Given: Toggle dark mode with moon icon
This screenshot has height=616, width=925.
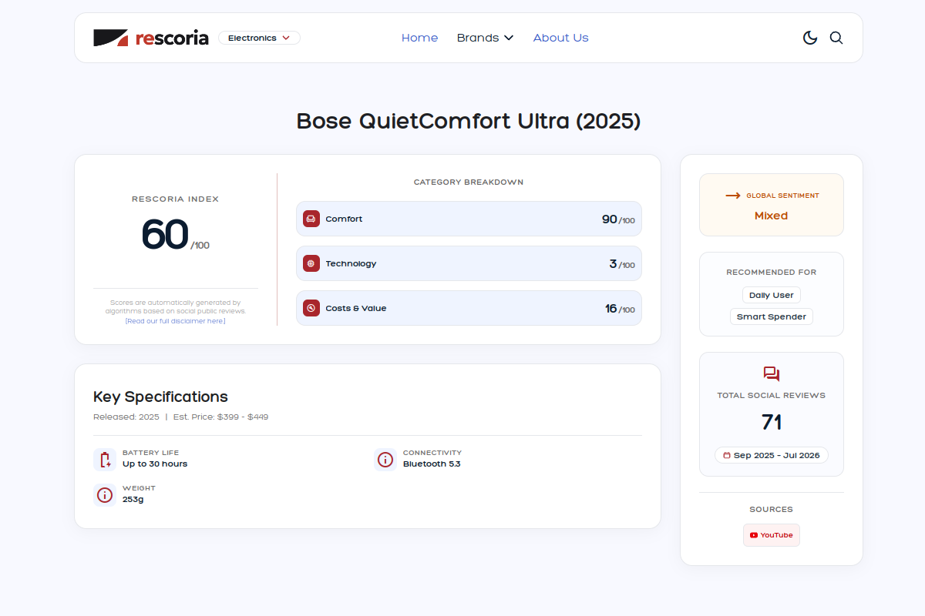Looking at the screenshot, I should point(810,38).
